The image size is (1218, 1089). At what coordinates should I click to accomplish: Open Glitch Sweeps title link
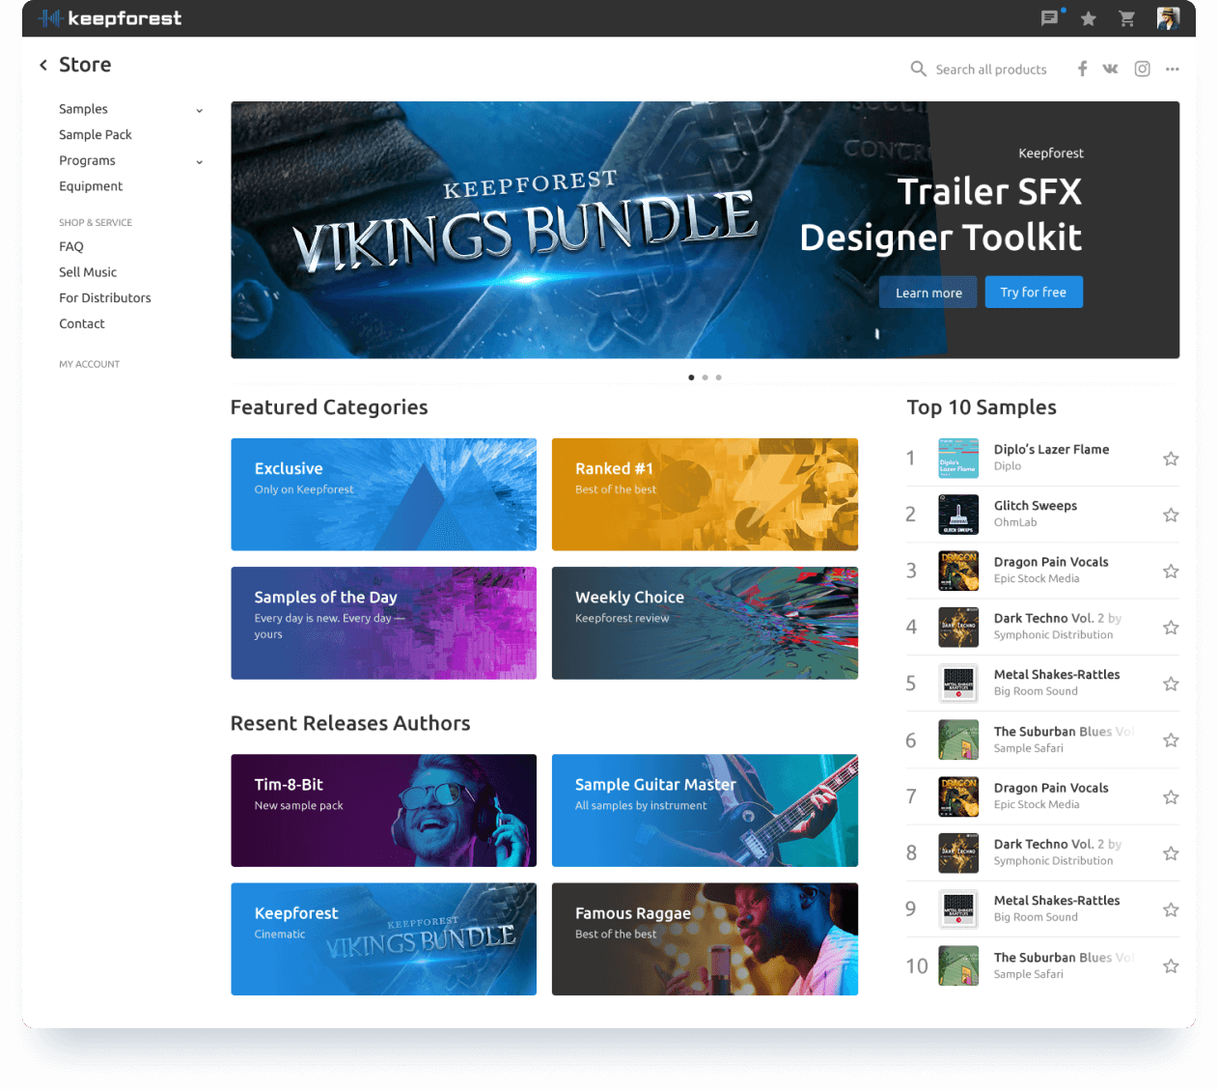click(1036, 506)
